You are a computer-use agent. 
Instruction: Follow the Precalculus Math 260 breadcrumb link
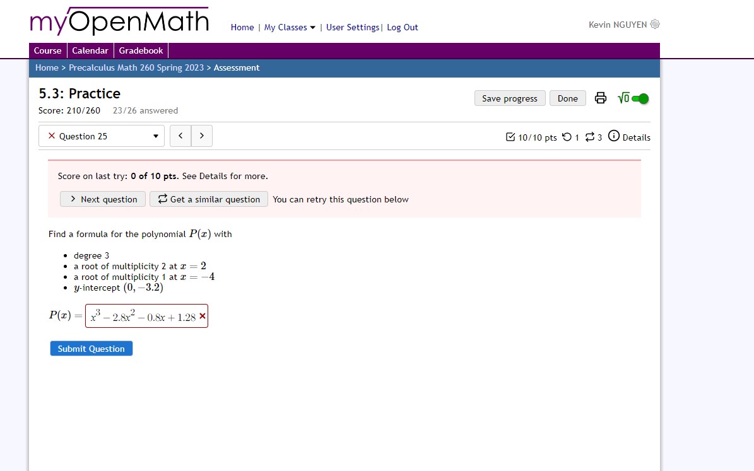[137, 67]
